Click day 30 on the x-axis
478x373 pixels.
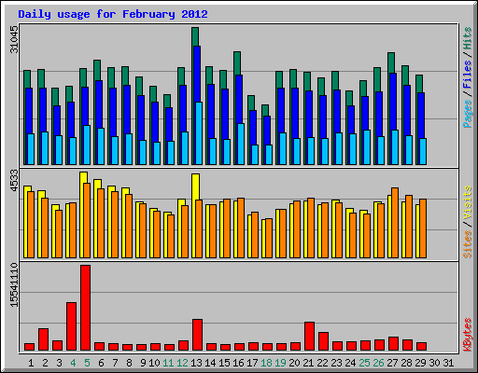click(x=434, y=363)
